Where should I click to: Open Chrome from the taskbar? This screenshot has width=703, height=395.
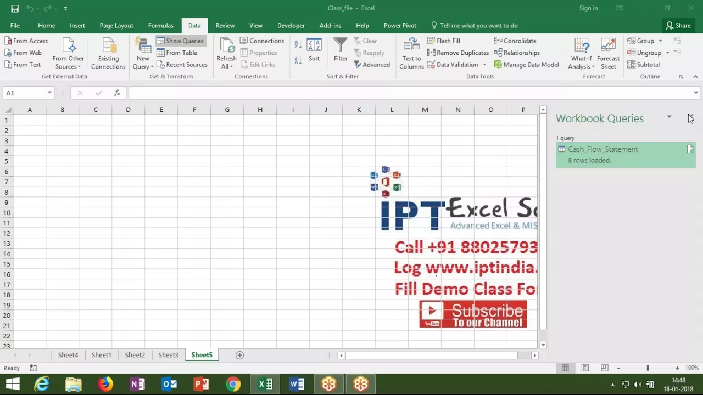[x=233, y=384]
